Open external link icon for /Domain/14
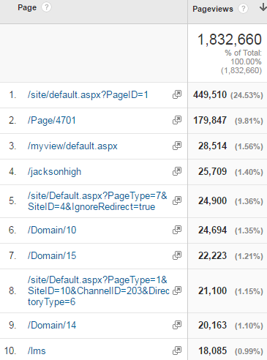 click(x=177, y=325)
